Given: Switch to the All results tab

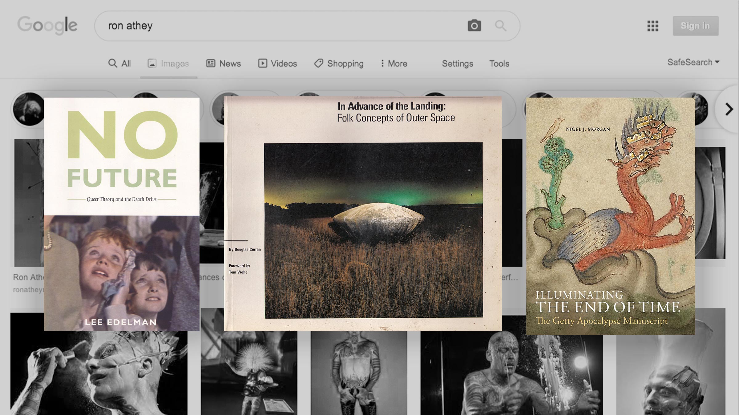Looking at the screenshot, I should point(119,63).
